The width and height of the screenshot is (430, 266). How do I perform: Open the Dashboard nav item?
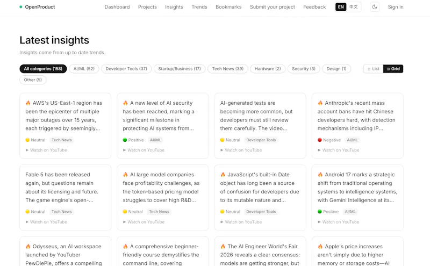(x=117, y=7)
